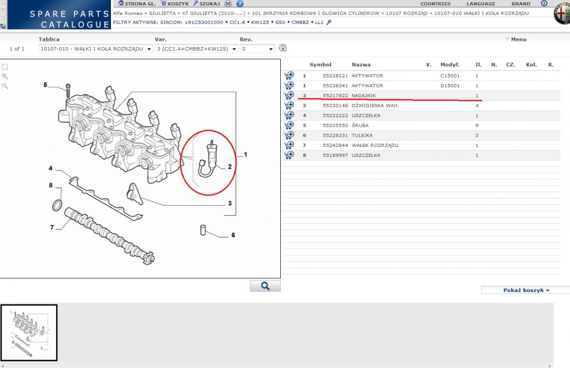Click lightbulb icon beside Rev. dropdown
The height and width of the screenshot is (368, 570).
(x=283, y=48)
